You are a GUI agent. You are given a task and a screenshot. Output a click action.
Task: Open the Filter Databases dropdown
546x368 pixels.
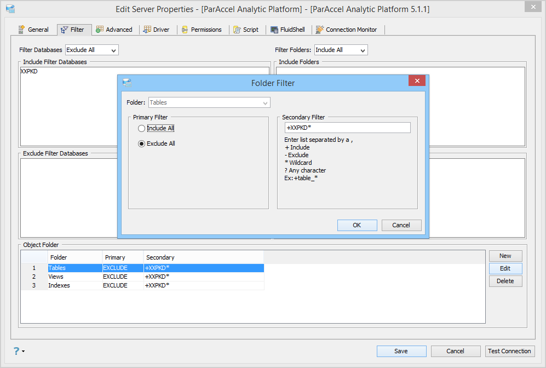(x=92, y=50)
